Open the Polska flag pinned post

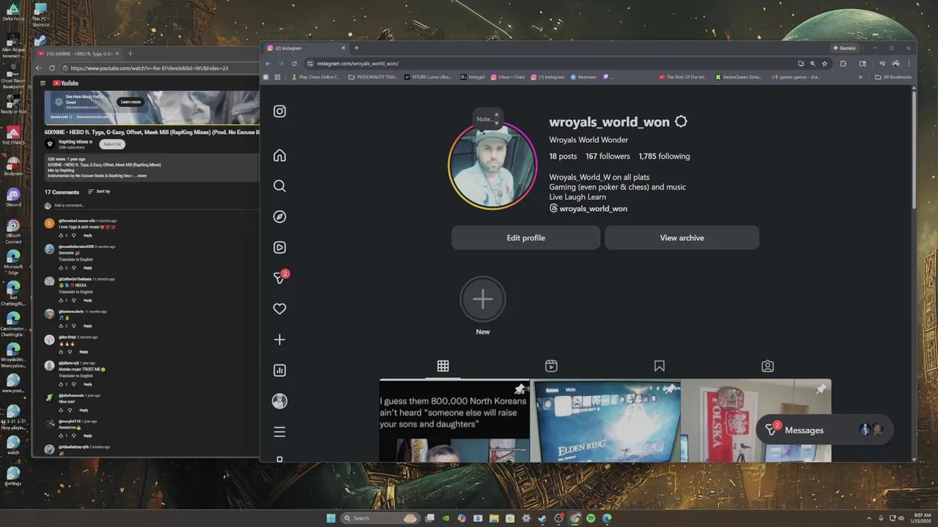pyautogui.click(x=757, y=421)
